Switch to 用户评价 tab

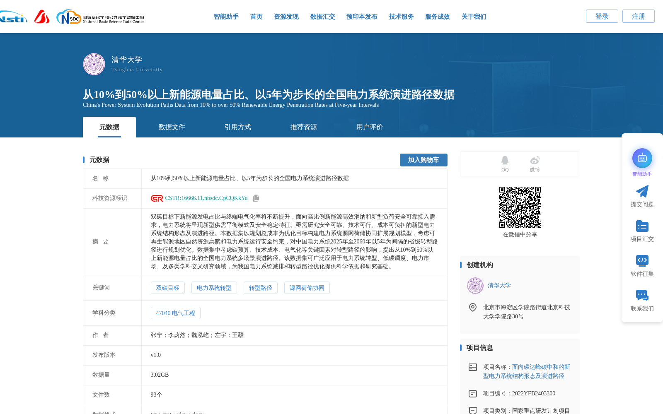point(369,127)
